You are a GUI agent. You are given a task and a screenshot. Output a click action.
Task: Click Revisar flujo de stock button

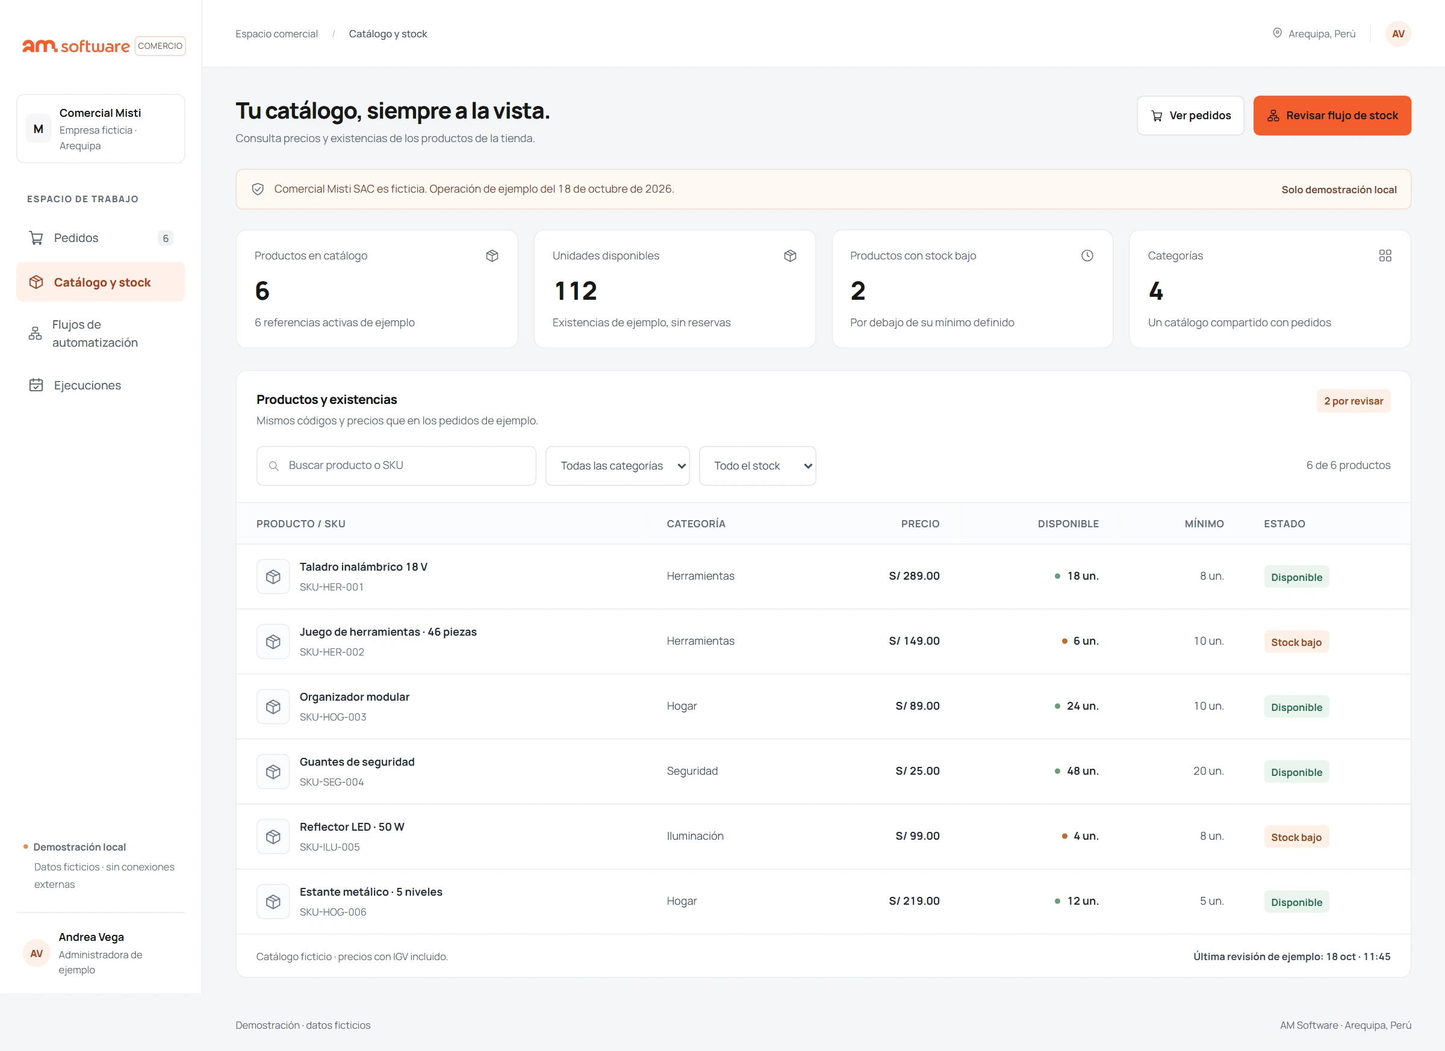tap(1332, 116)
